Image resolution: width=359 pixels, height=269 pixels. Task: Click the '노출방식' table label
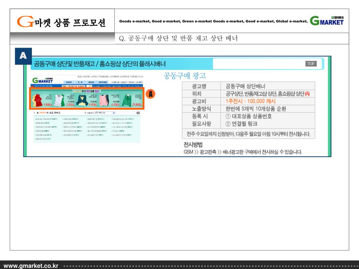coord(201,109)
